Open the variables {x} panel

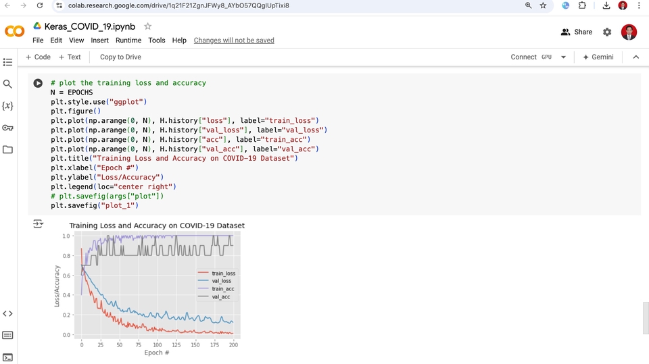tap(8, 106)
